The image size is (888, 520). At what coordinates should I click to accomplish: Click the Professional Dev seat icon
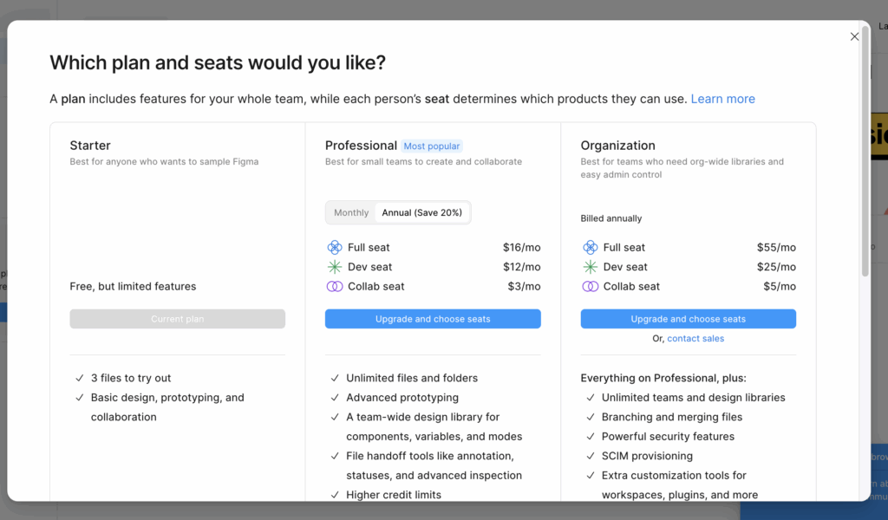335,267
